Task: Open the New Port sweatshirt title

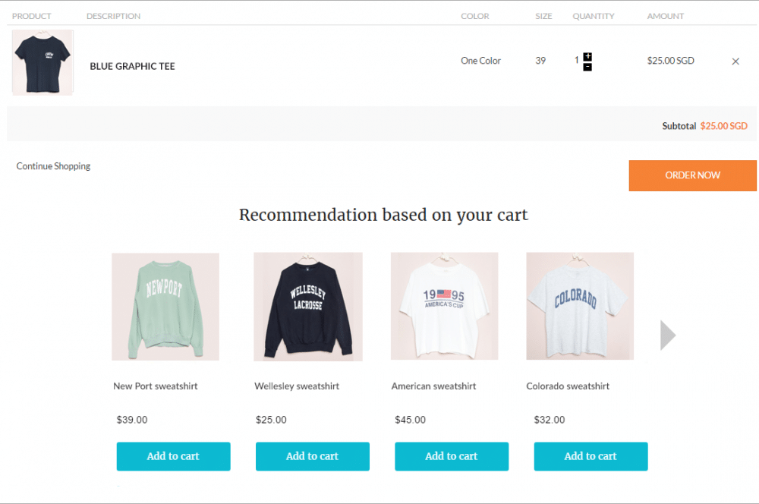Action: pos(156,386)
